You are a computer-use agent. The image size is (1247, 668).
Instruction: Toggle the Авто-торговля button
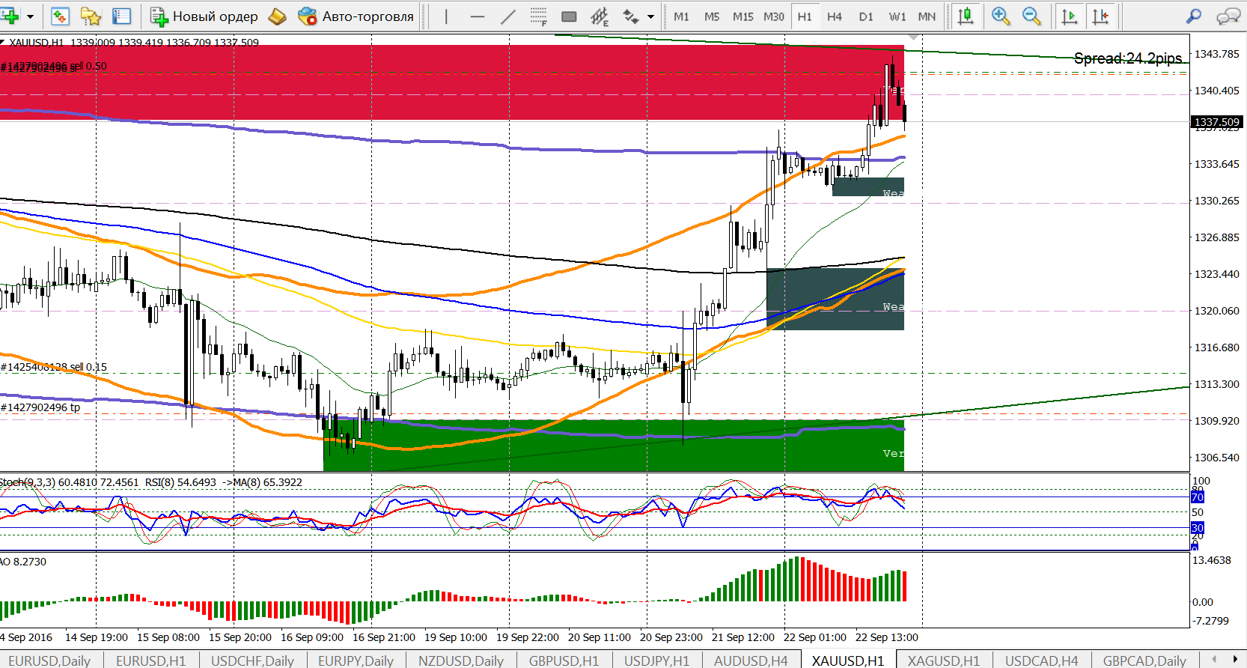356,16
